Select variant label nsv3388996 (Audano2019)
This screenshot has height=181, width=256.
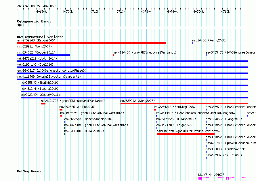[x=226, y=149]
